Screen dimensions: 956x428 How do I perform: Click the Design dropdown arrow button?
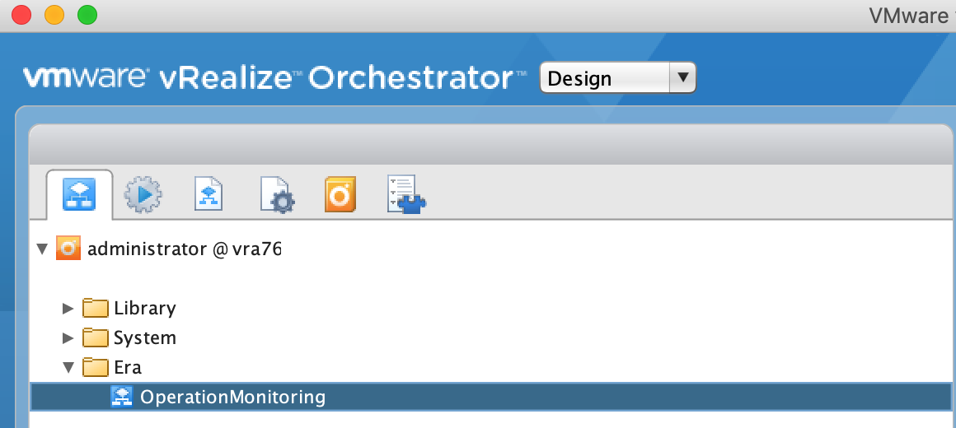[x=683, y=77]
